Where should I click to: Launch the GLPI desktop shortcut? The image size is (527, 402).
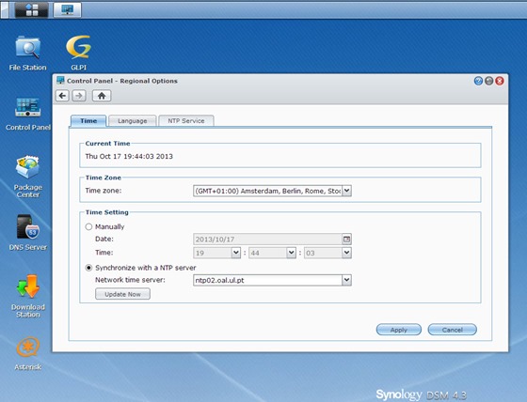coord(78,53)
